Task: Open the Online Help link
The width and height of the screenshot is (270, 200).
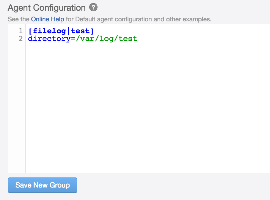Action: (x=48, y=19)
